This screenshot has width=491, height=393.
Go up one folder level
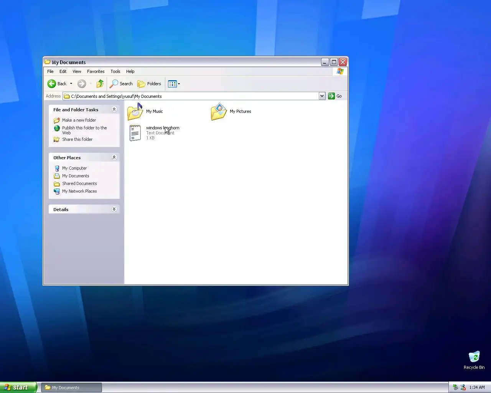100,84
